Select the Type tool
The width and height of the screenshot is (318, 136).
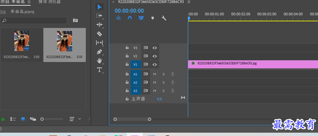tap(99, 70)
